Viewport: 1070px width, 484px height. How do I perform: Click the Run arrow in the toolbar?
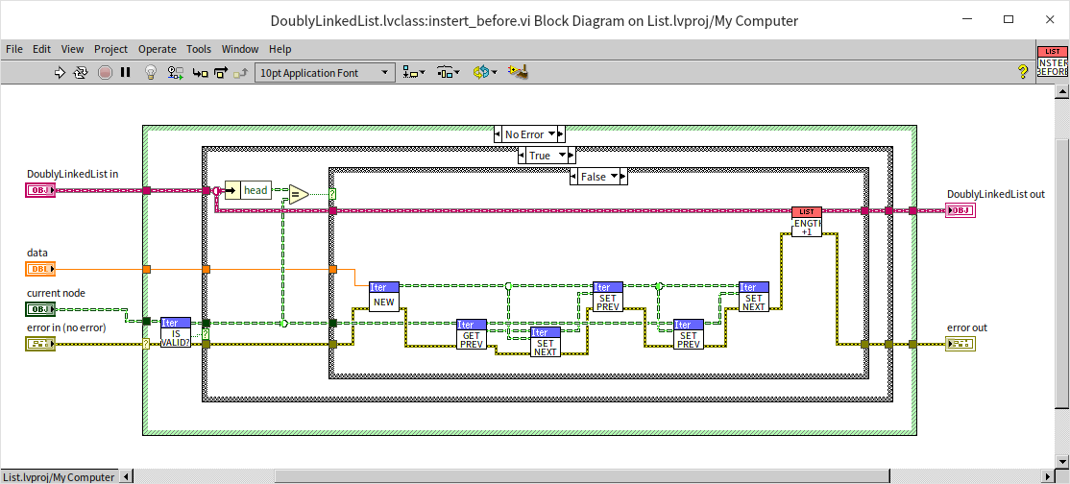pos(60,72)
